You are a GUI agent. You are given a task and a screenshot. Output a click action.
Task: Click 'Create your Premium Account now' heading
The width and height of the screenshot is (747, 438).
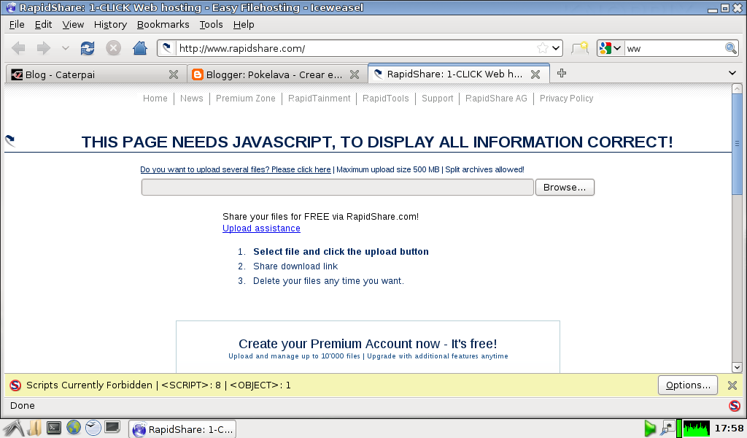click(368, 344)
